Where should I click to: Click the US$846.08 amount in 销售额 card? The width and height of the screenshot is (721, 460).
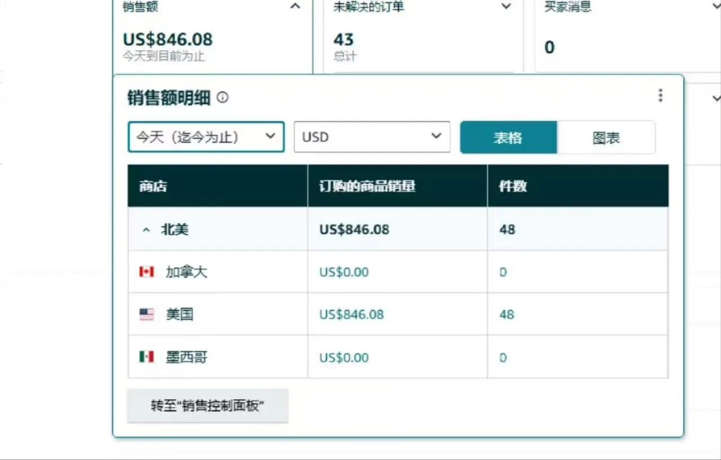(168, 39)
